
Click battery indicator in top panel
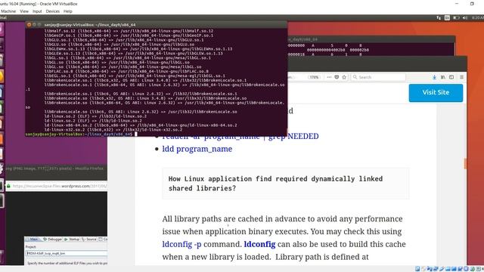pos(456,18)
